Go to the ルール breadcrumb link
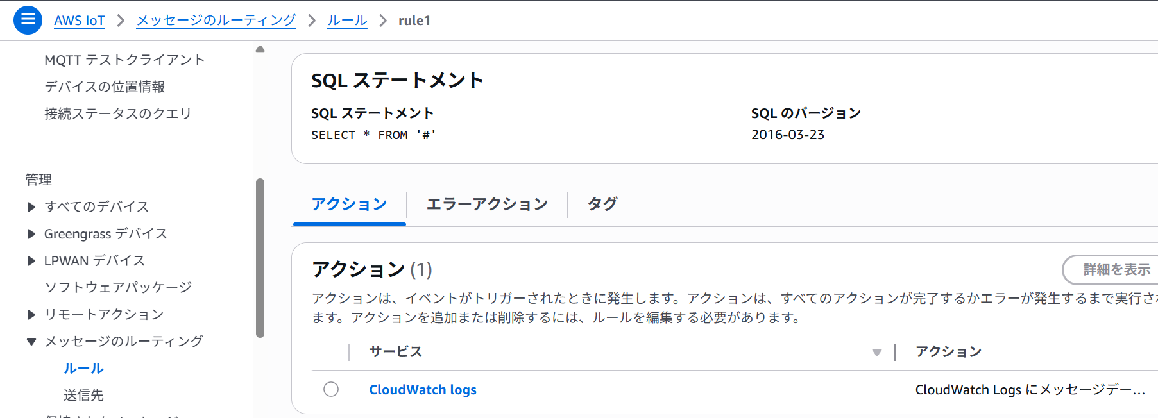 (x=347, y=21)
